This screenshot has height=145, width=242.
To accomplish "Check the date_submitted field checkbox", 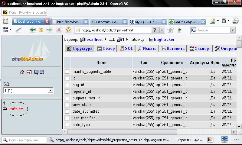I will tap(67, 111).
